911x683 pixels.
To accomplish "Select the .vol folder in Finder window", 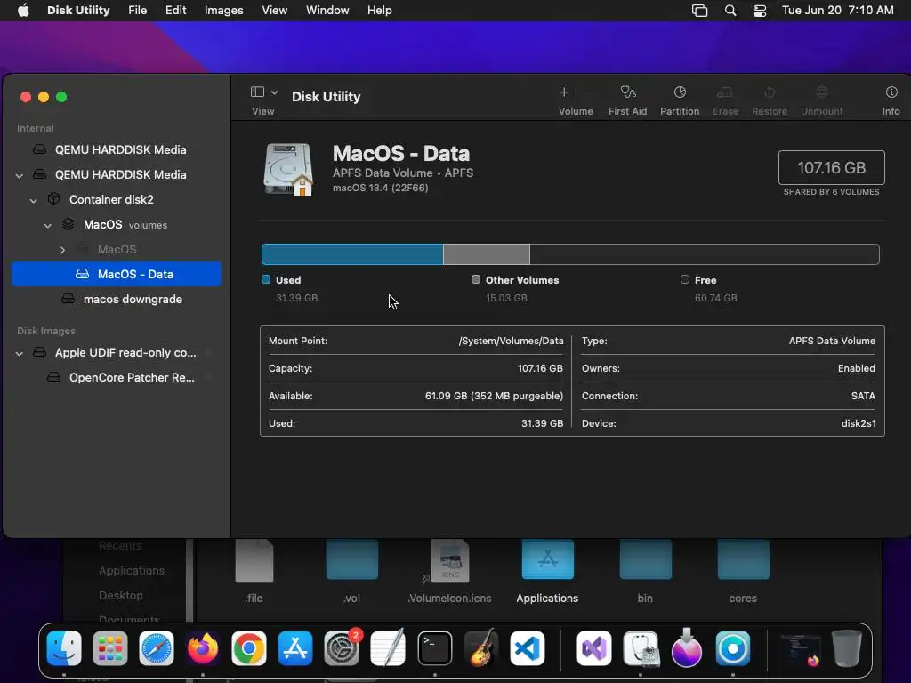I will (352, 559).
